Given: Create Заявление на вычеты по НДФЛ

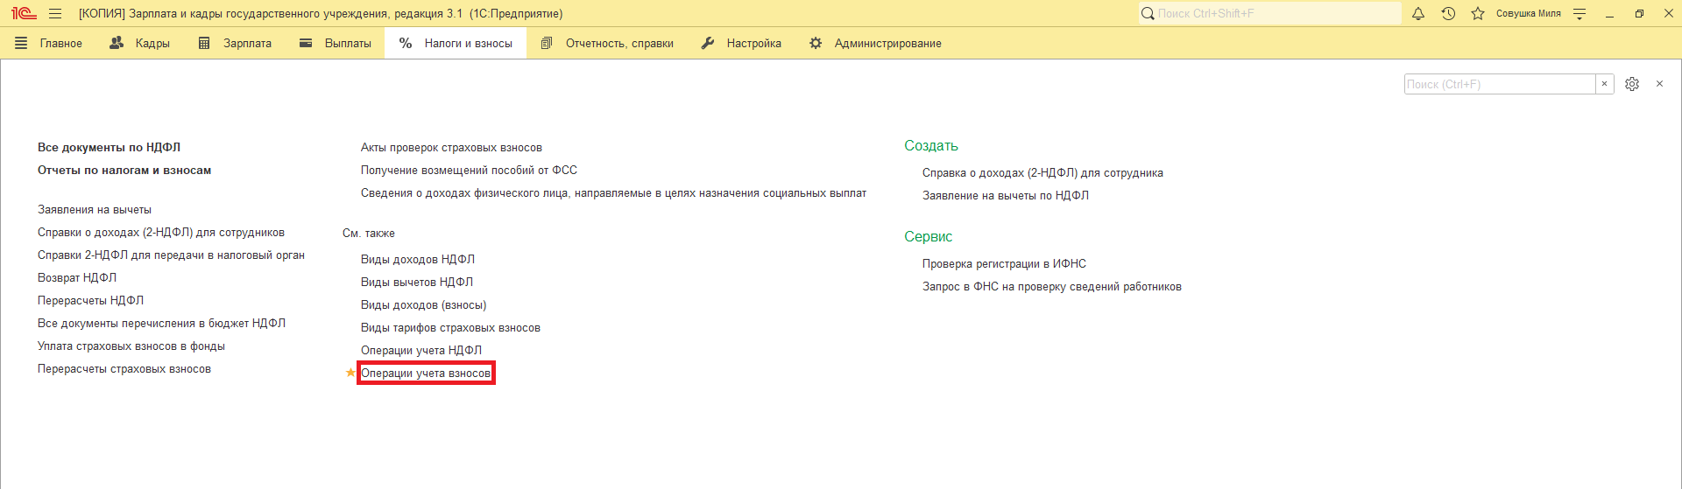Looking at the screenshot, I should point(1006,195).
